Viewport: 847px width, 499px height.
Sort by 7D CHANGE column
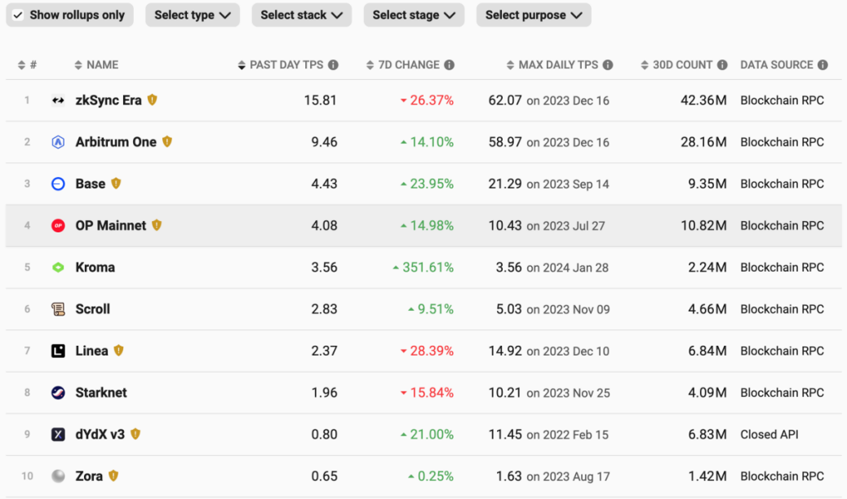click(403, 64)
